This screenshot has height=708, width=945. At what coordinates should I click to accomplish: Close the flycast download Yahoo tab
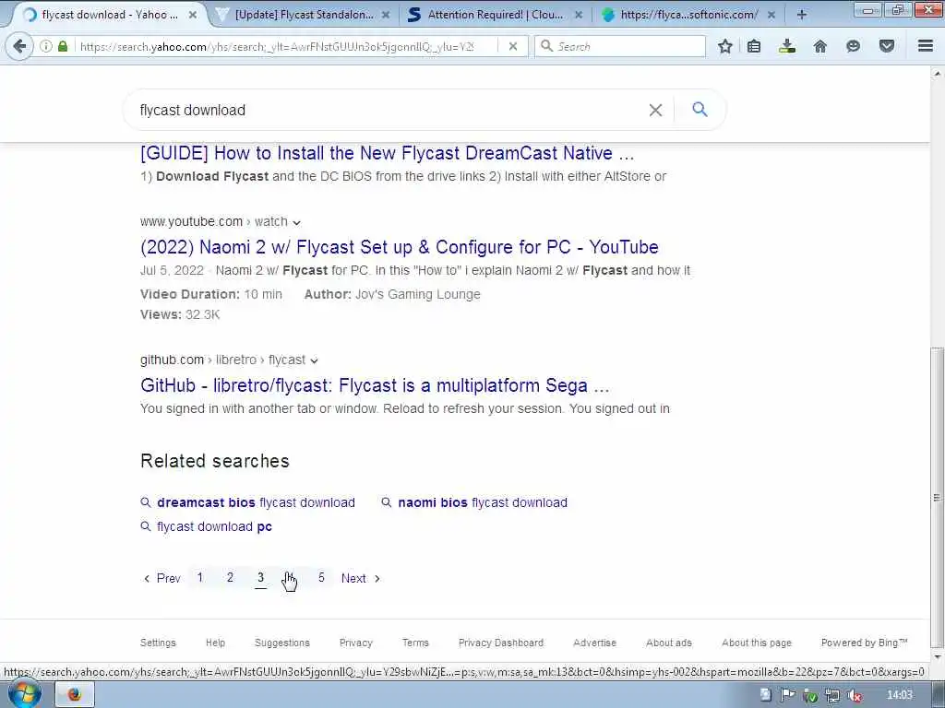pyautogui.click(x=192, y=15)
